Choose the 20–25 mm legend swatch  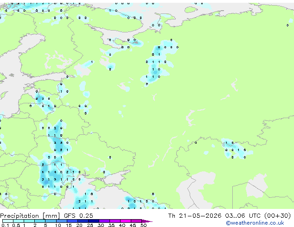(83, 221)
